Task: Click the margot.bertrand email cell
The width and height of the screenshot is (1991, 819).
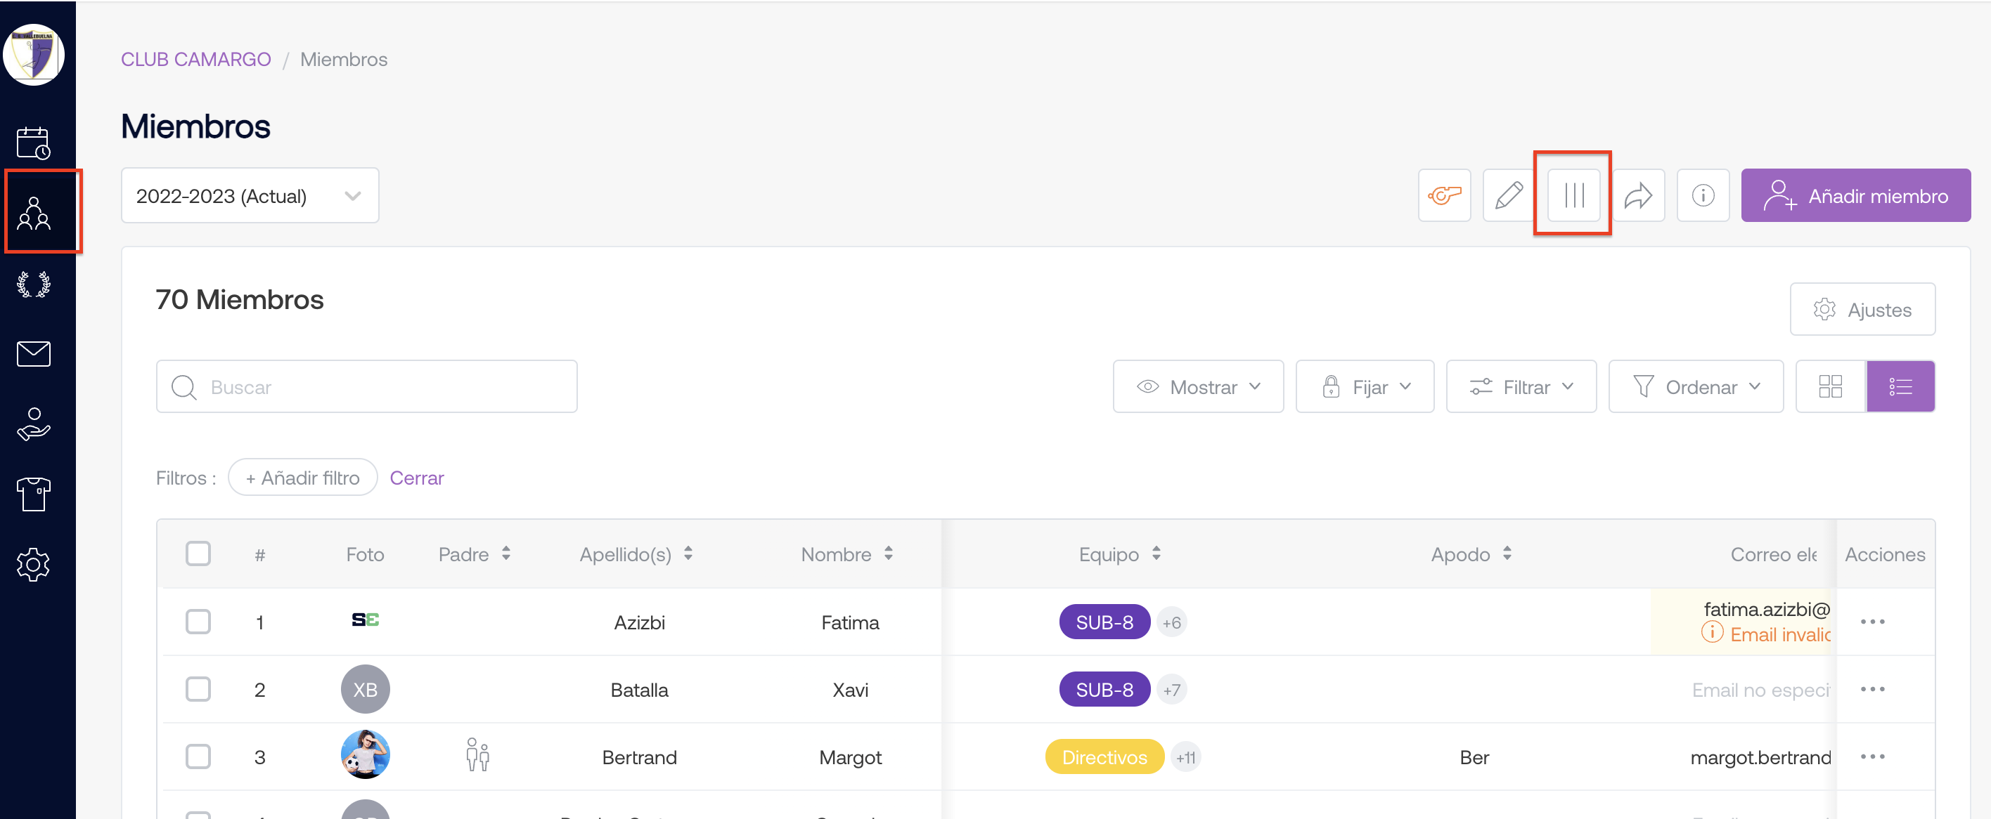Action: pos(1760,757)
